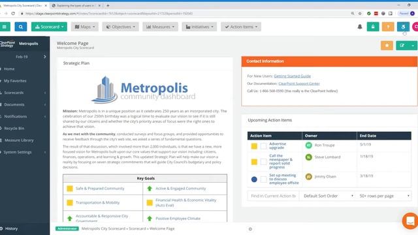Viewport: 418px width, 235px height.
Task: Open the Default Sort Order dropdown
Action: click(329, 196)
